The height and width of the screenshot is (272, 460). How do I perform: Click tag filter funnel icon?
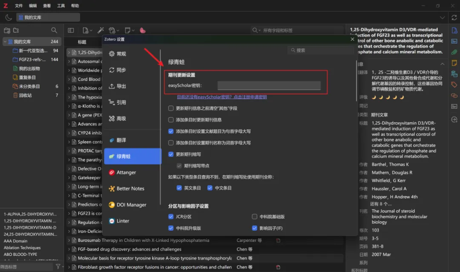58,266
